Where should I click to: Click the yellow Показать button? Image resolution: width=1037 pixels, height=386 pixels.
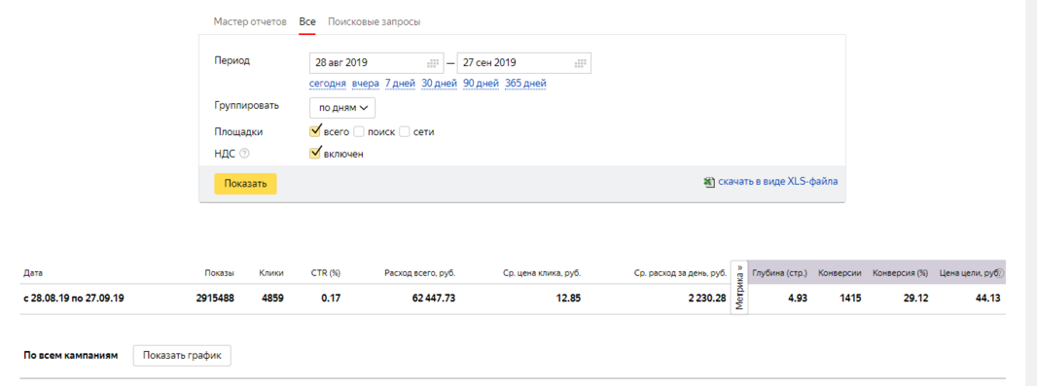(245, 184)
